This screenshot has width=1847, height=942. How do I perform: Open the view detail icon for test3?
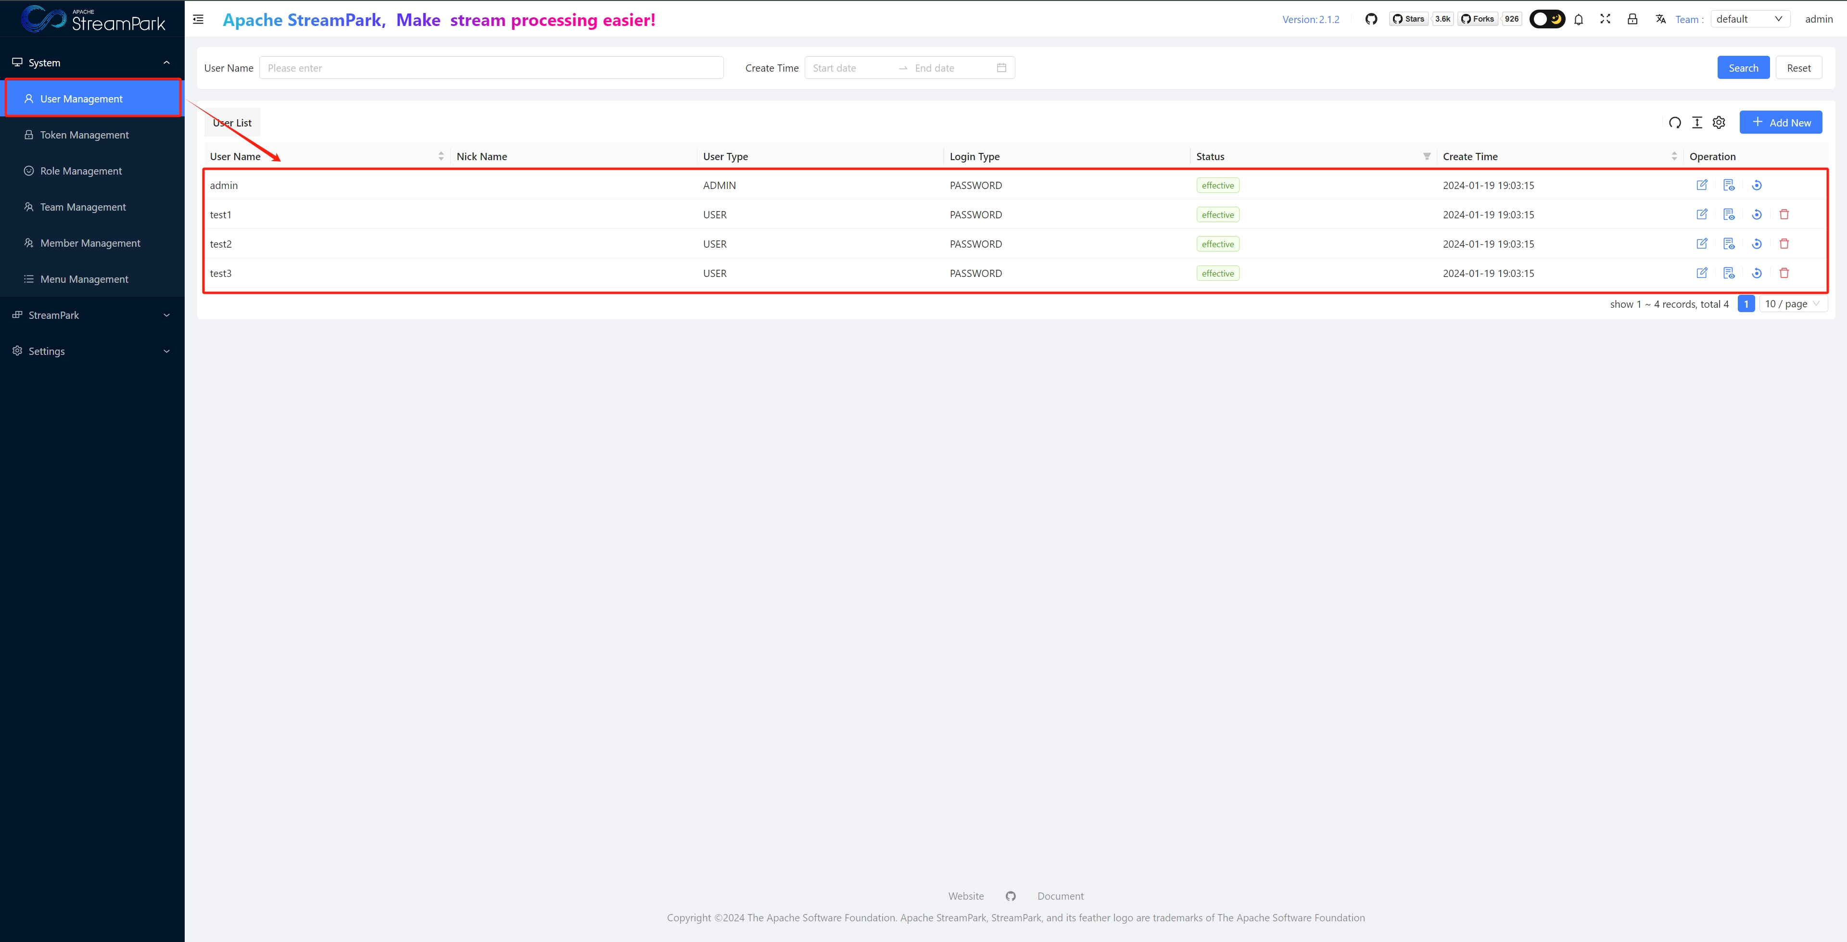click(1729, 273)
